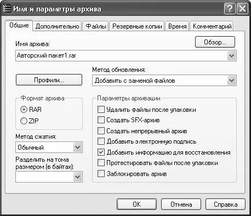
Task: Click the WinRAR title bar icon
Action: [7, 9]
